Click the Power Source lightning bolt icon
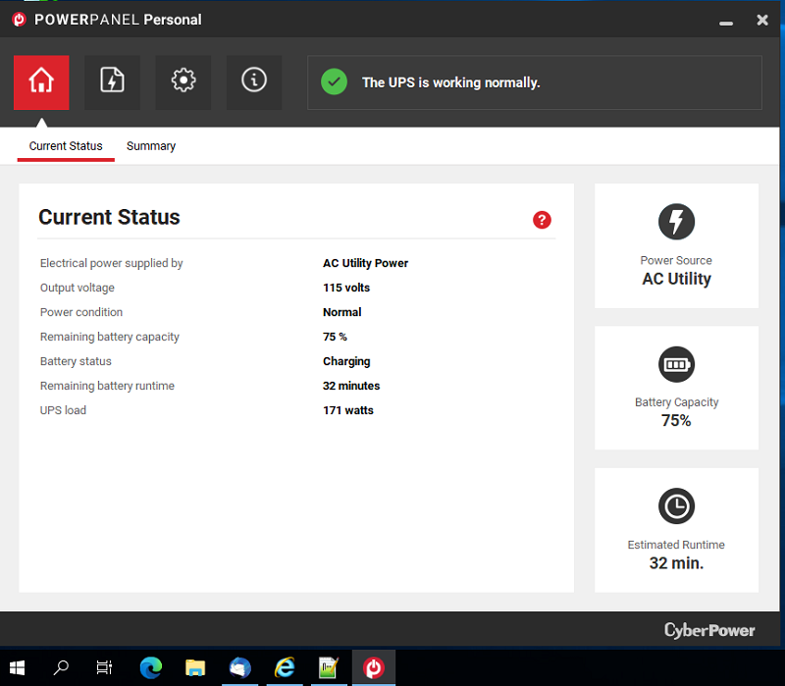This screenshot has height=686, width=785. click(x=676, y=222)
